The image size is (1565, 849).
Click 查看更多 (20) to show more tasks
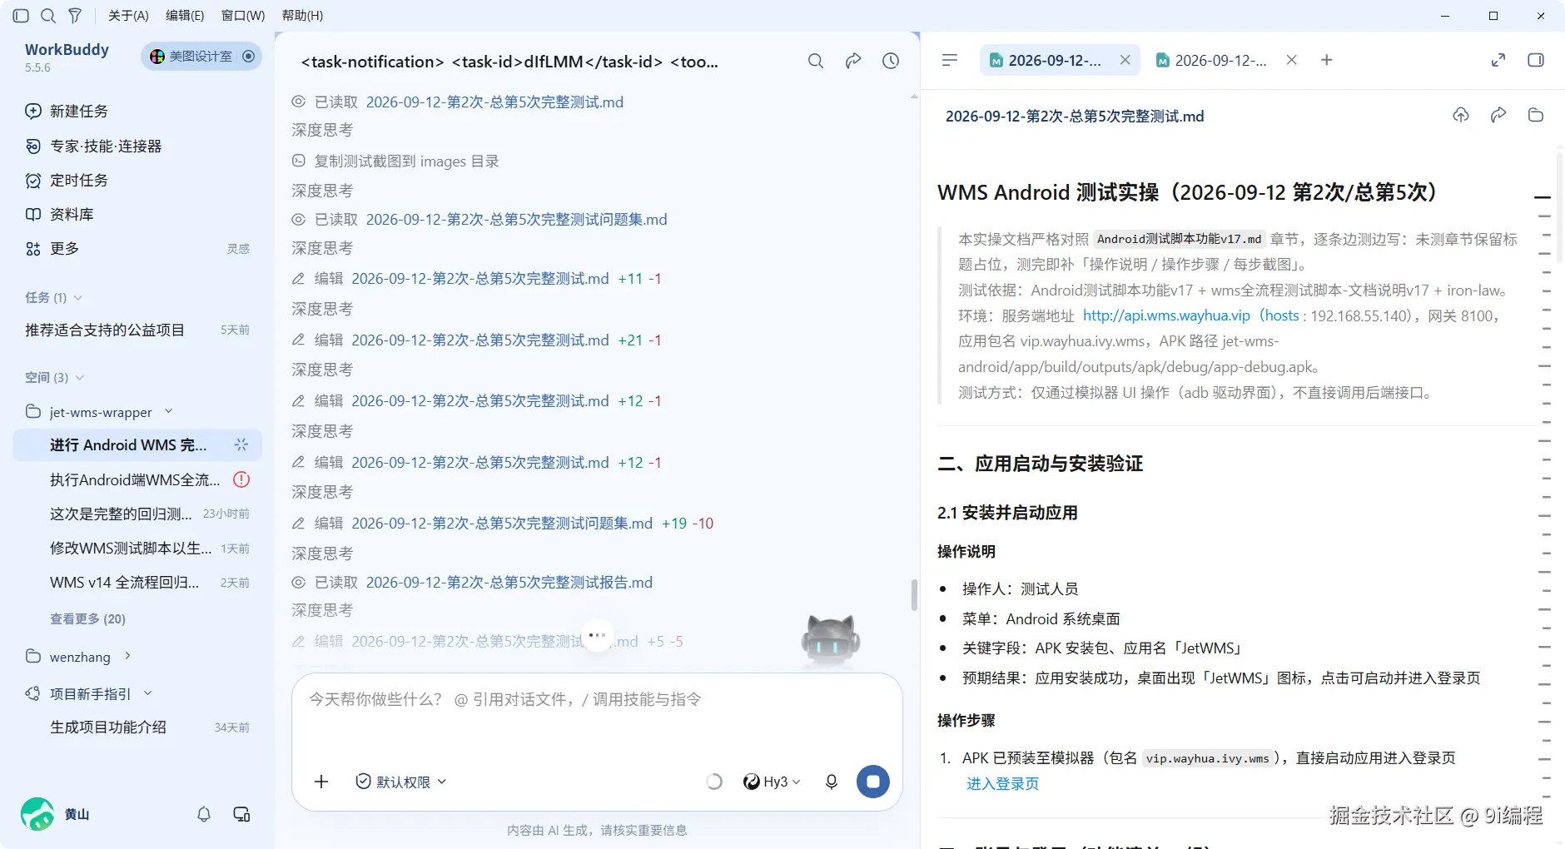tap(87, 618)
